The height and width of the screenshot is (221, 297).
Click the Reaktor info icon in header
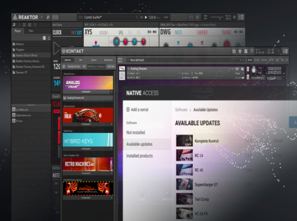(x=197, y=17)
